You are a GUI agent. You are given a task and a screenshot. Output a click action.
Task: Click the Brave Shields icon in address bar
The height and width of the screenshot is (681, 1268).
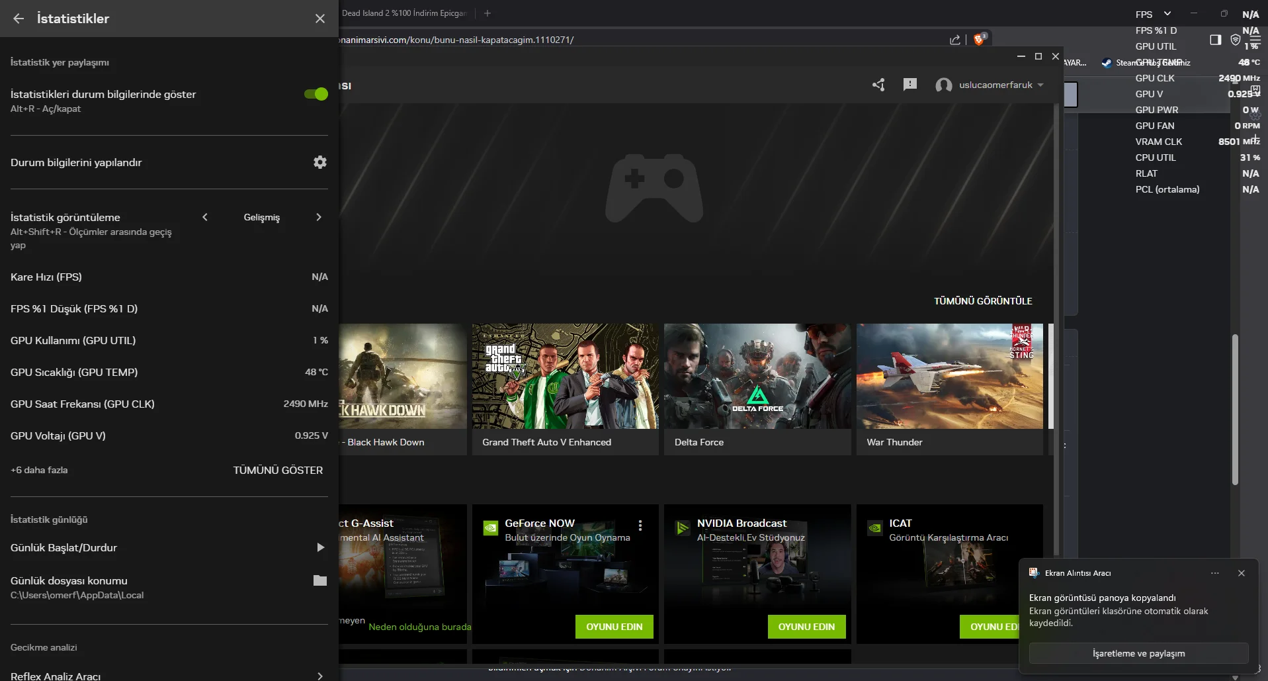click(x=980, y=40)
